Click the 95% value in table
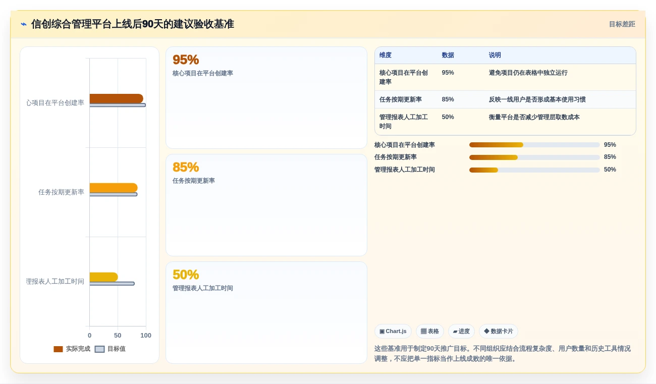The image size is (656, 384). 448,73
